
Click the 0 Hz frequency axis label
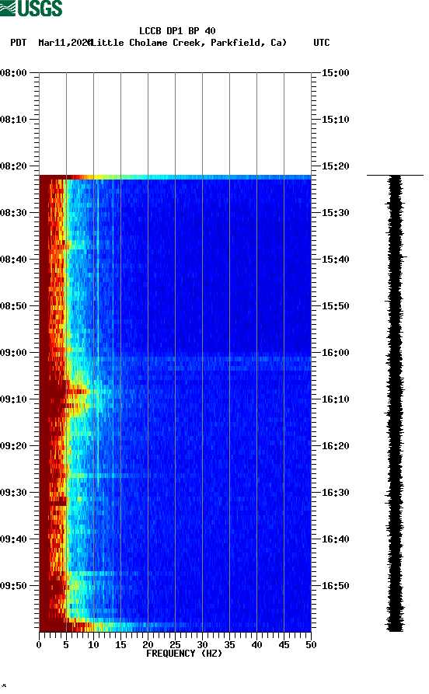[39, 645]
